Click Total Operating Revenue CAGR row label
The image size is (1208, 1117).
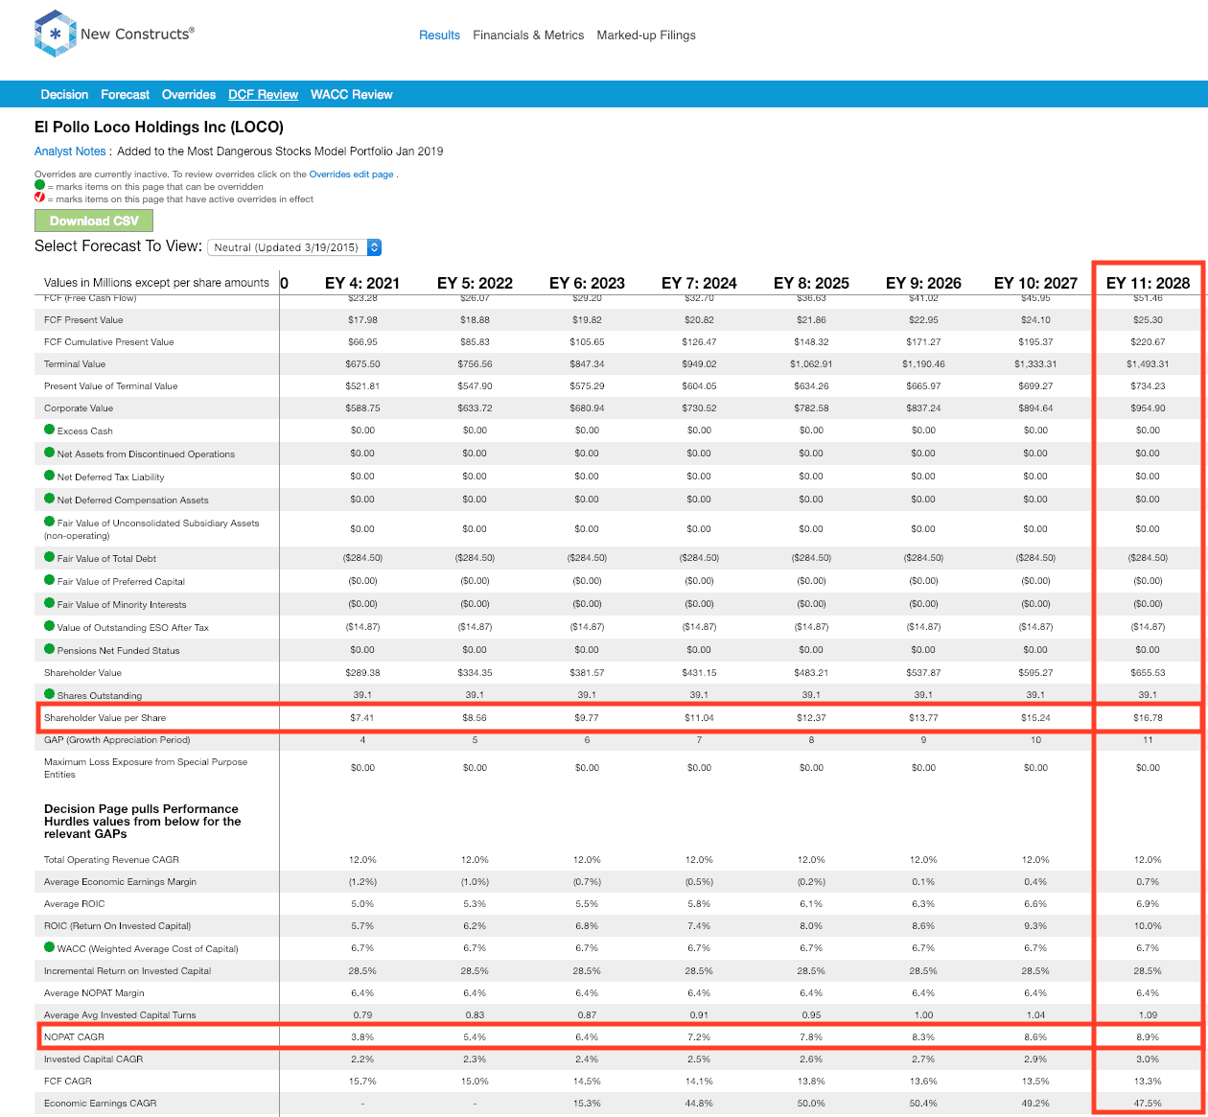111,860
